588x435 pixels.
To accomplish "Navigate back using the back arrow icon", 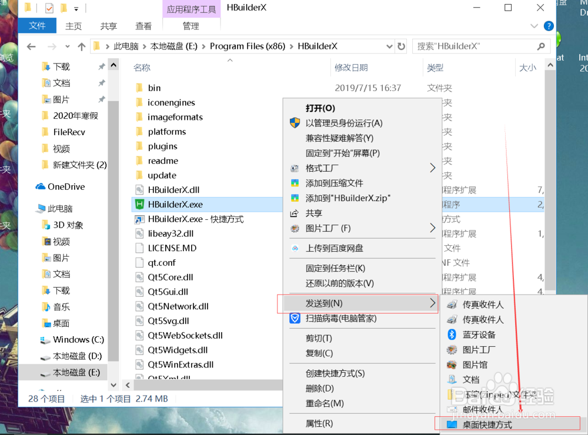I will [x=31, y=46].
